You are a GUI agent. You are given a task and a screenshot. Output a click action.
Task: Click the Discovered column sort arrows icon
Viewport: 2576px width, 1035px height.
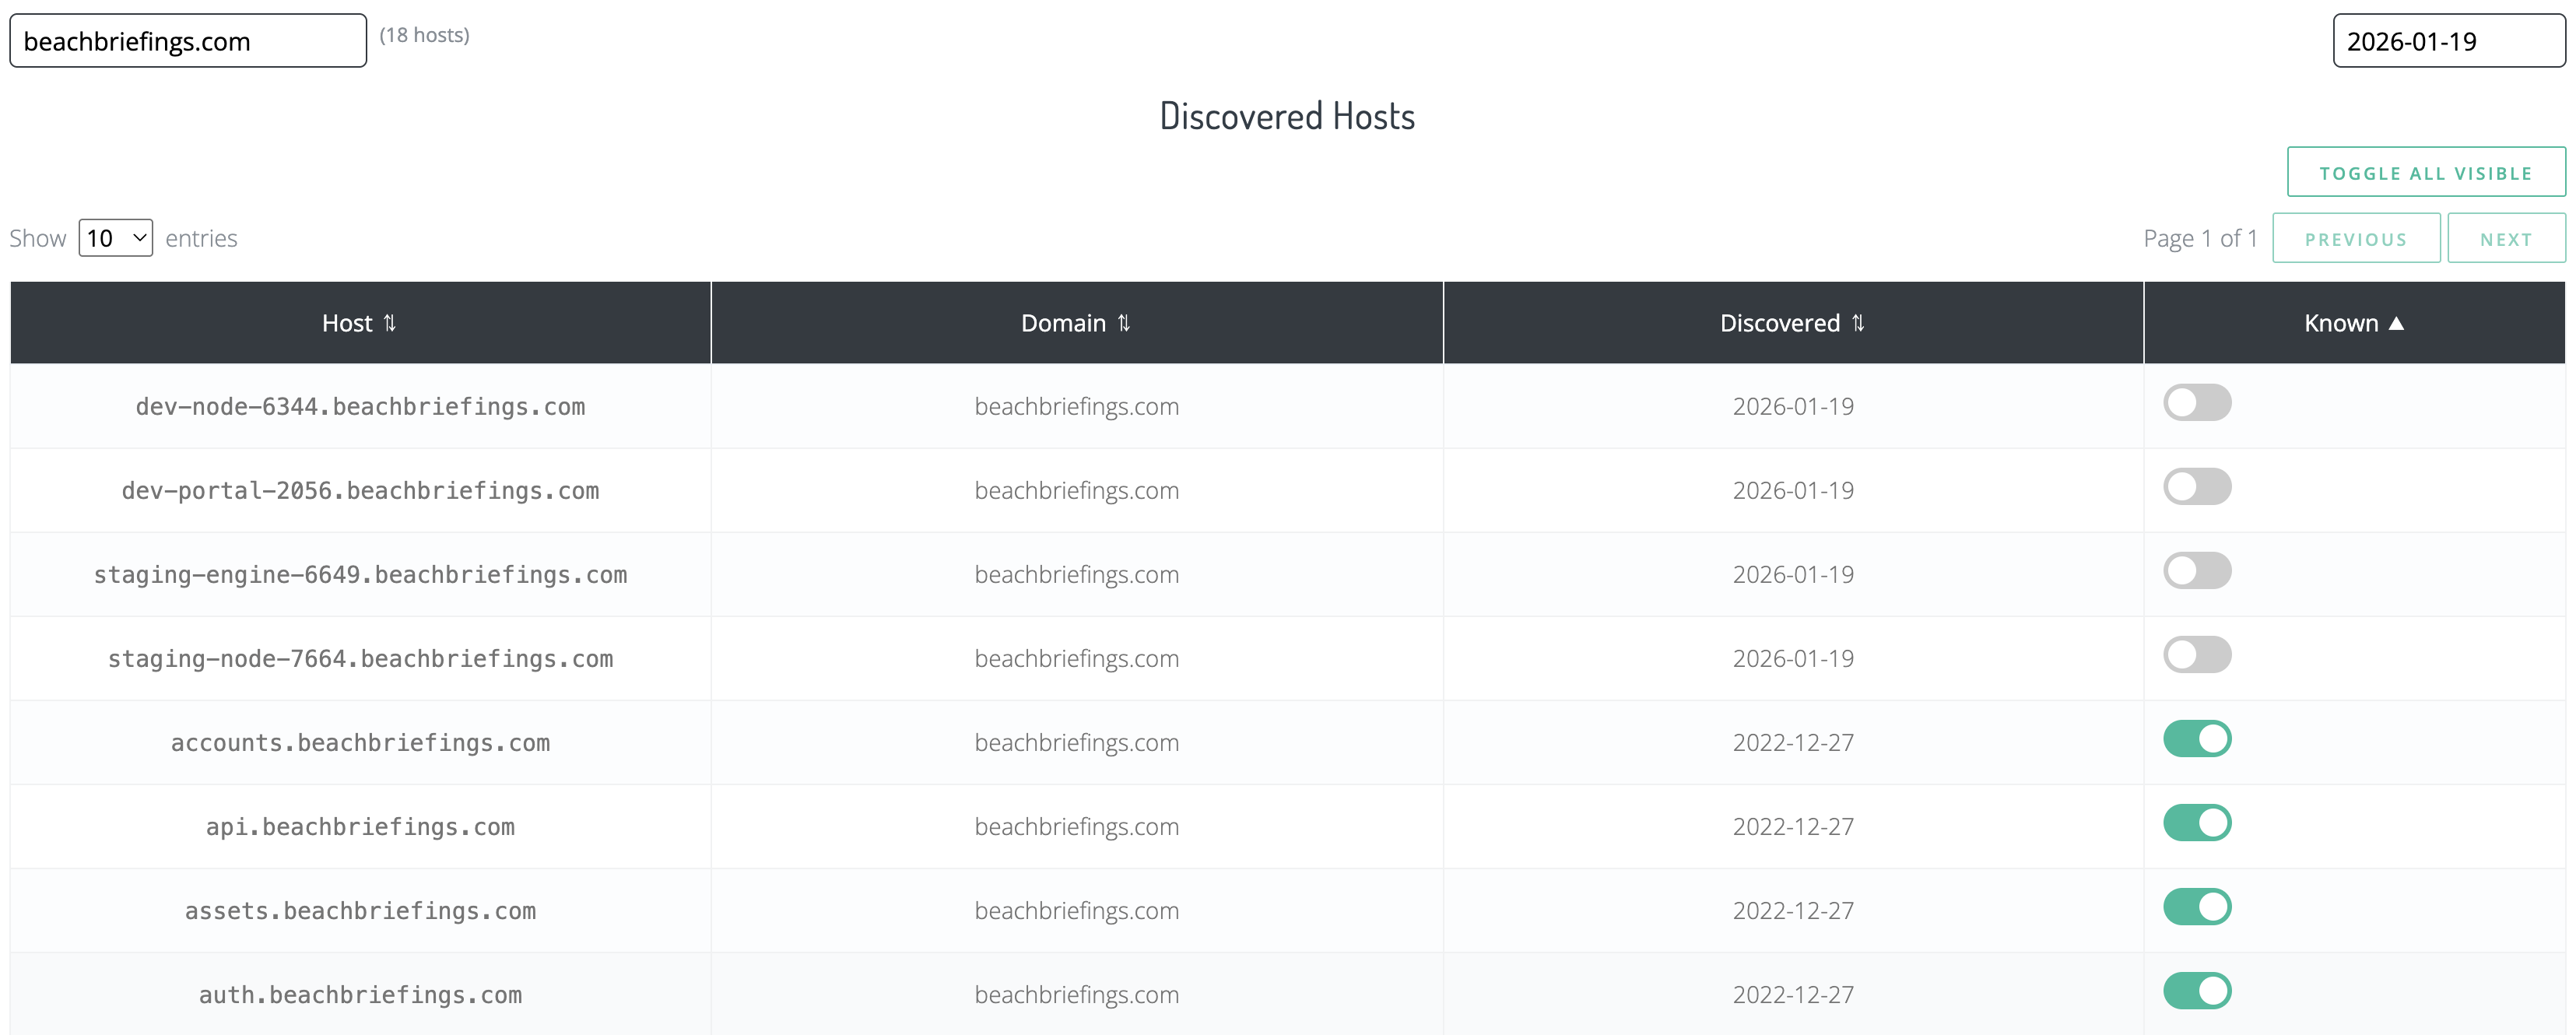pos(1858,323)
